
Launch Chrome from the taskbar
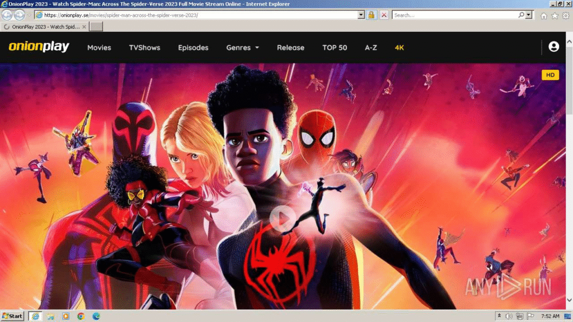pos(81,316)
